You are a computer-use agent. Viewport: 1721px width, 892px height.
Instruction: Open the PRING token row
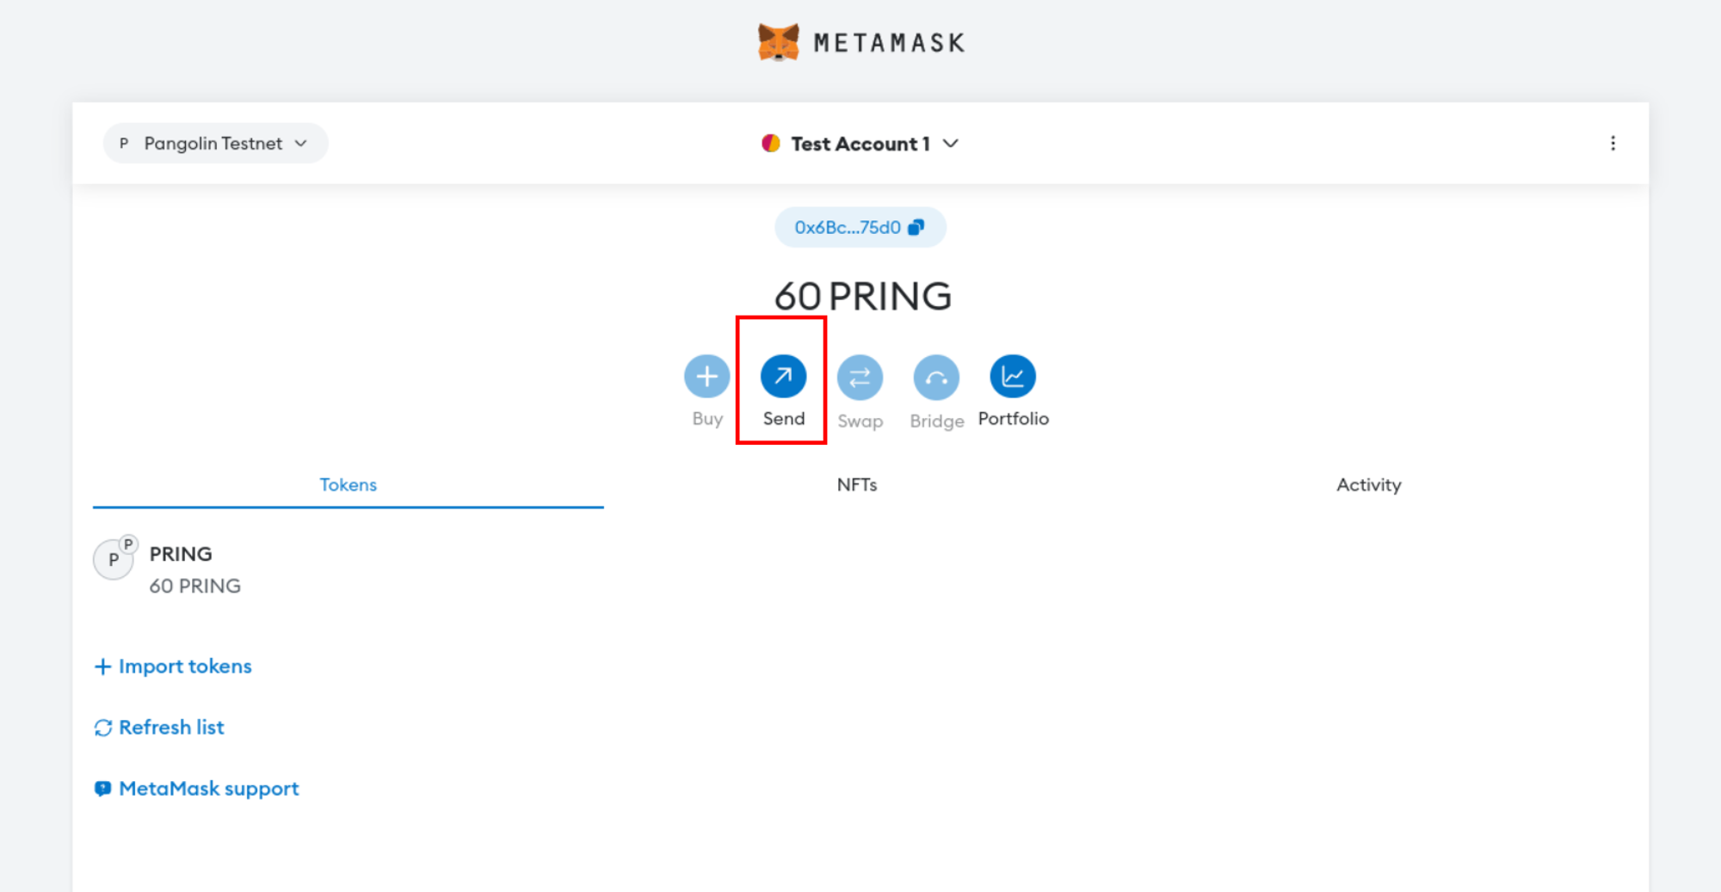pyautogui.click(x=859, y=569)
